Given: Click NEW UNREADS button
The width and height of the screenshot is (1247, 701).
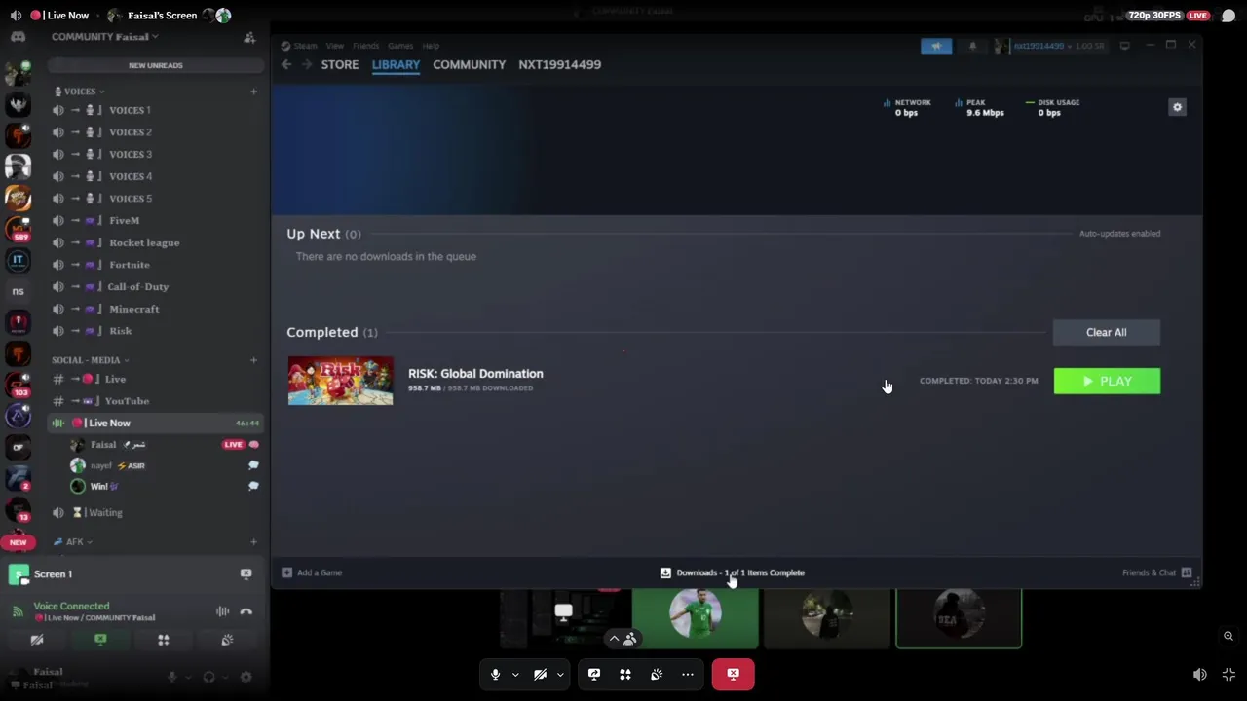Looking at the screenshot, I should pyautogui.click(x=156, y=65).
